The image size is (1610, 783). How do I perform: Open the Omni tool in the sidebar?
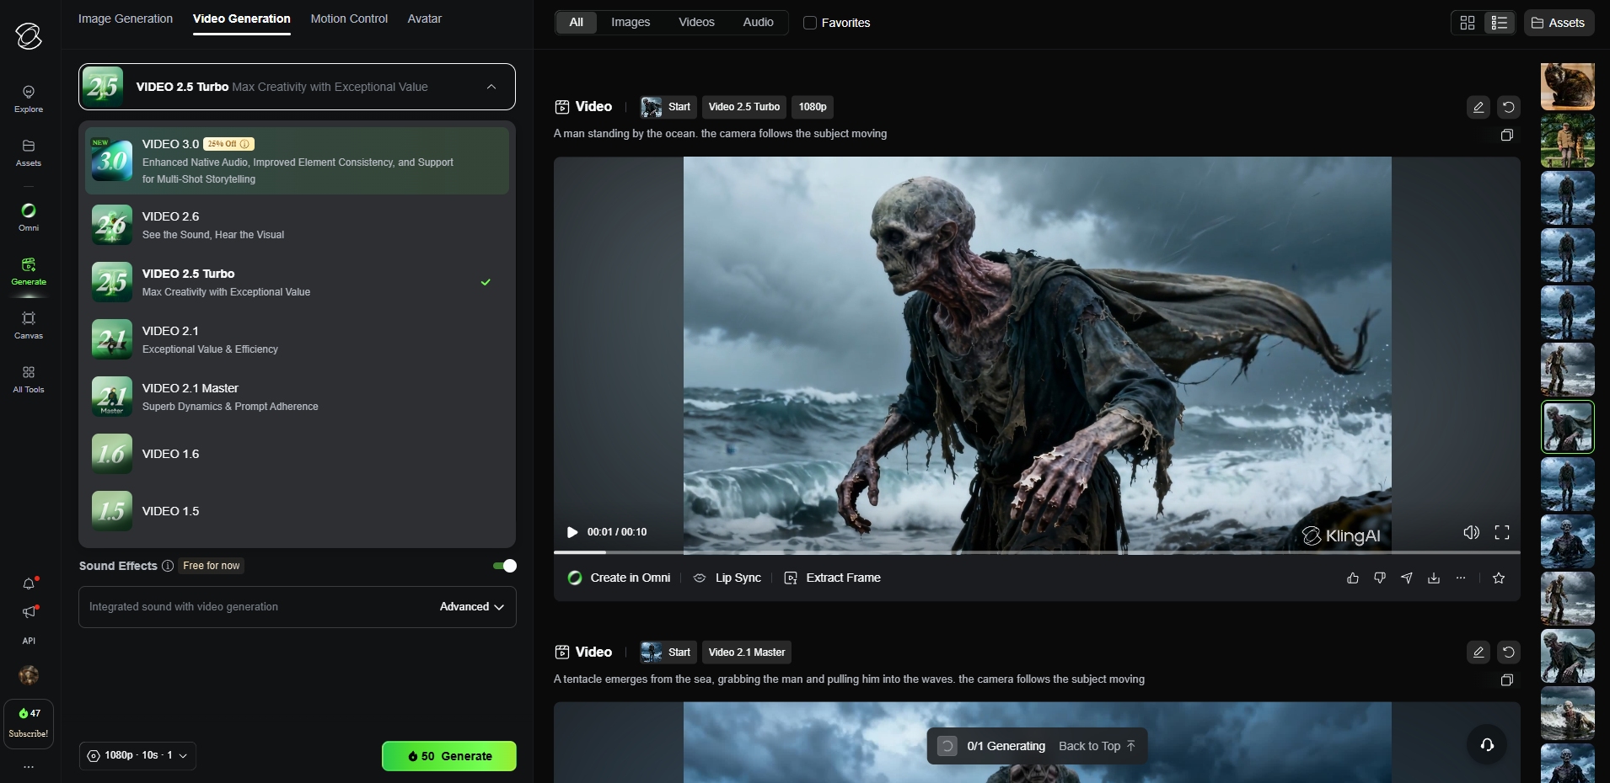(29, 216)
